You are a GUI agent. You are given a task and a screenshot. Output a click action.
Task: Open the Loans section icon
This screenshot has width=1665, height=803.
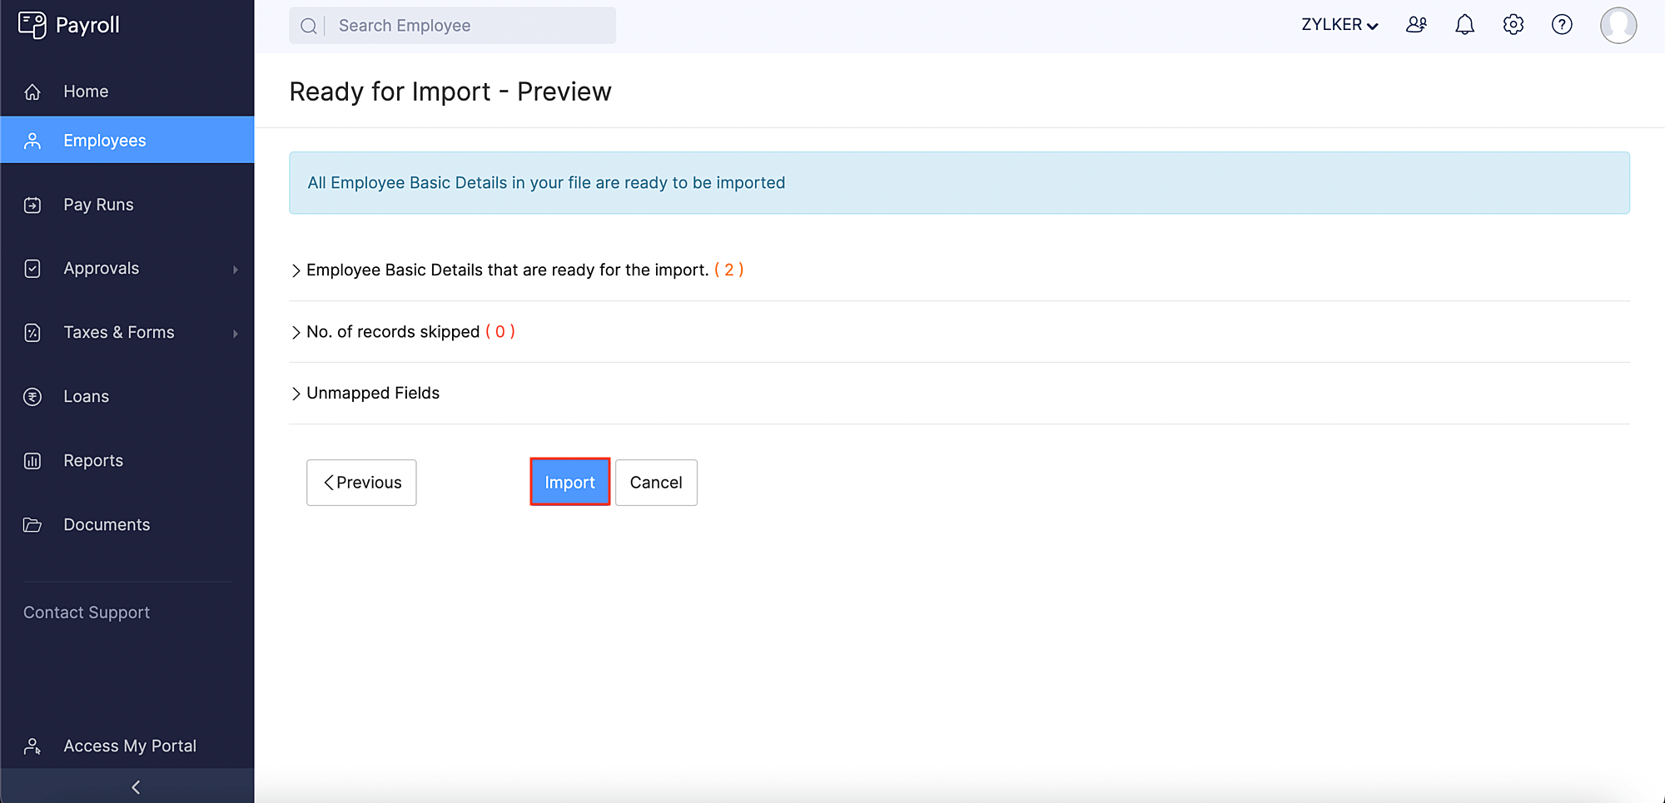tap(32, 396)
